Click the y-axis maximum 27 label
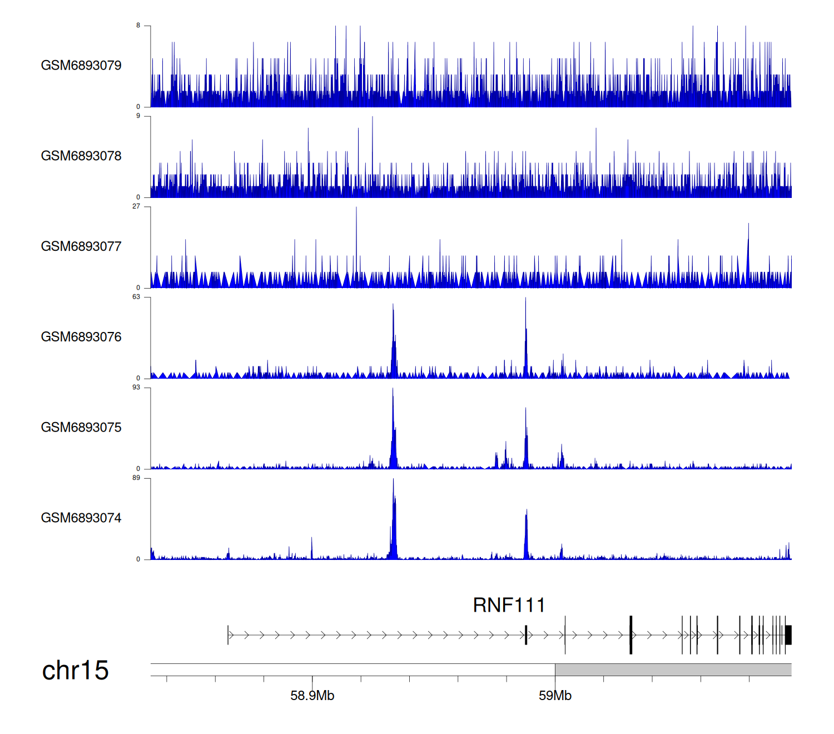The height and width of the screenshot is (734, 834). pyautogui.click(x=136, y=206)
